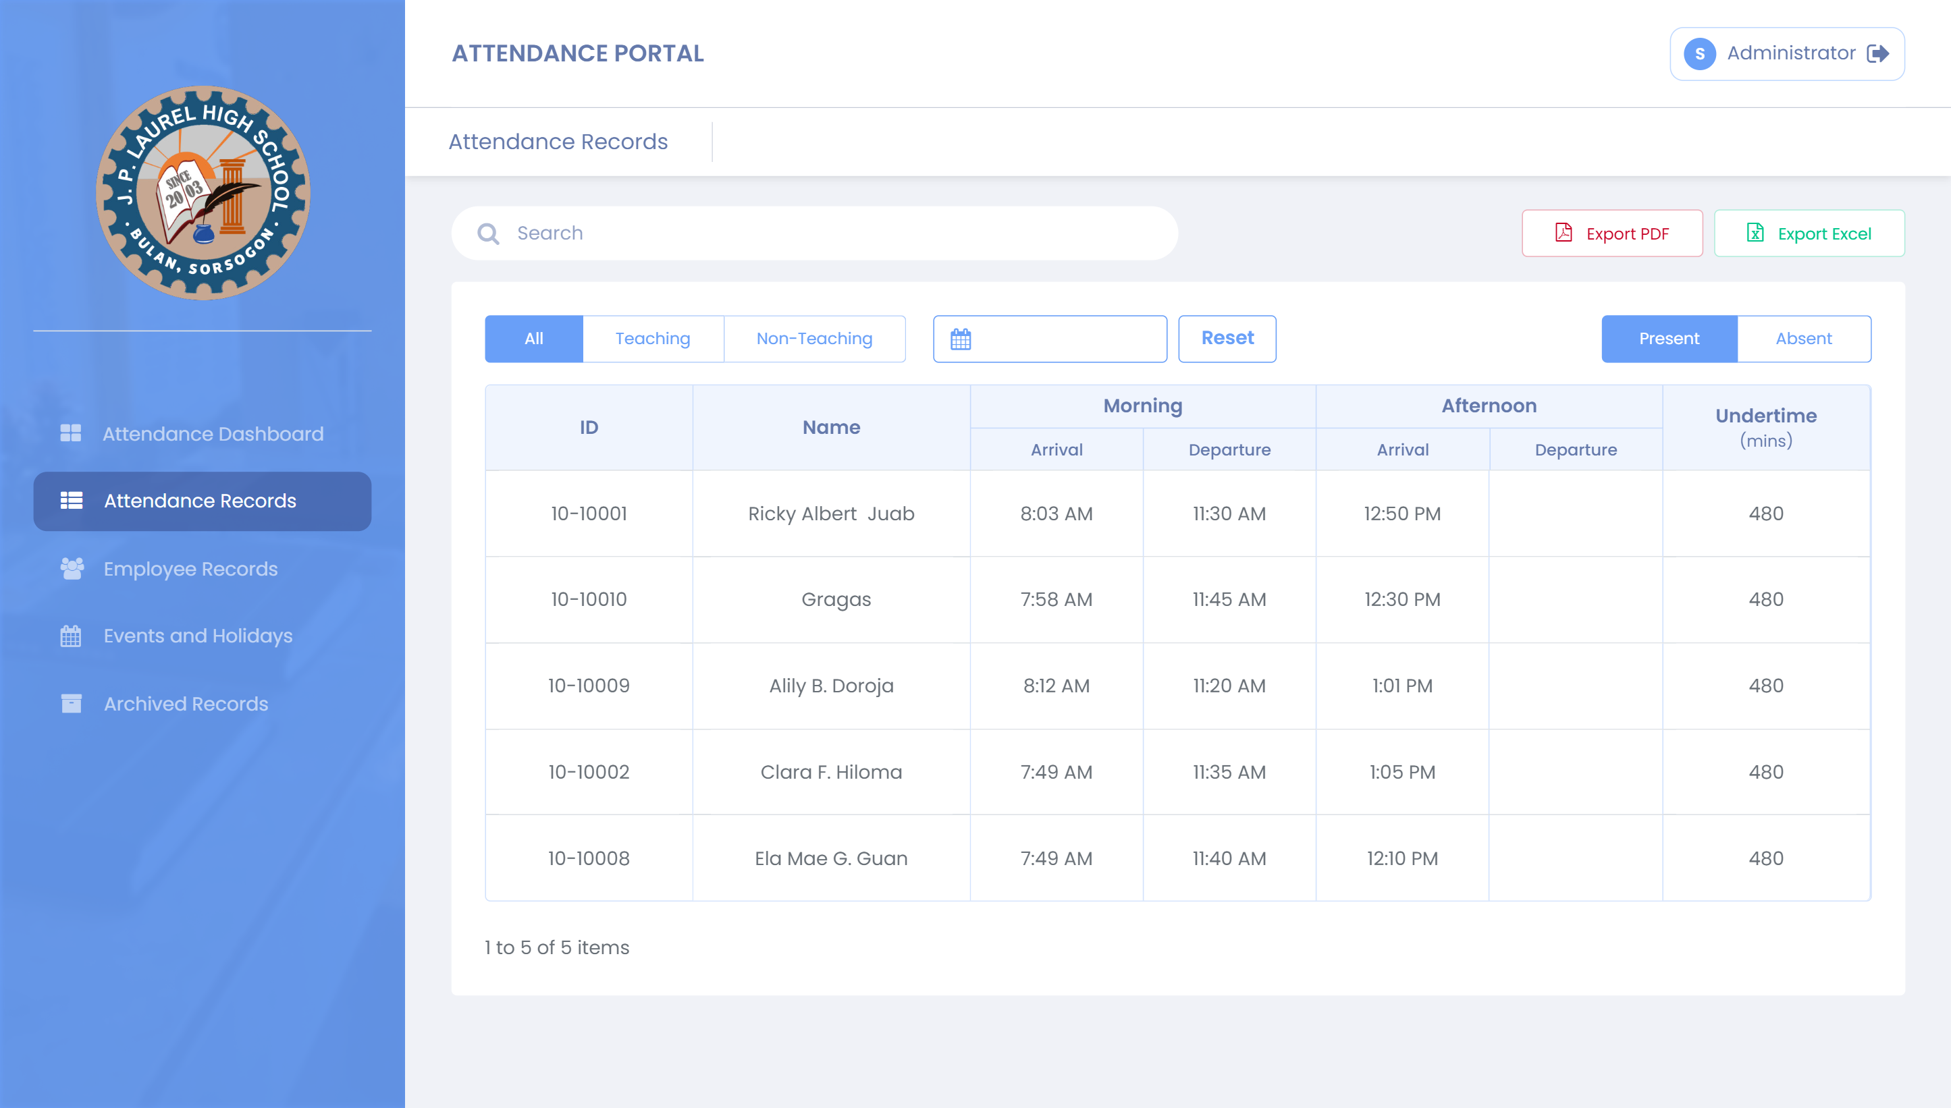Click the Events and Holidays calendar icon
This screenshot has height=1108, width=1951.
coord(71,636)
